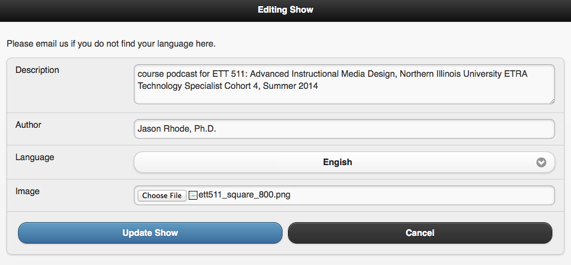Click the Image field label

tap(27, 191)
